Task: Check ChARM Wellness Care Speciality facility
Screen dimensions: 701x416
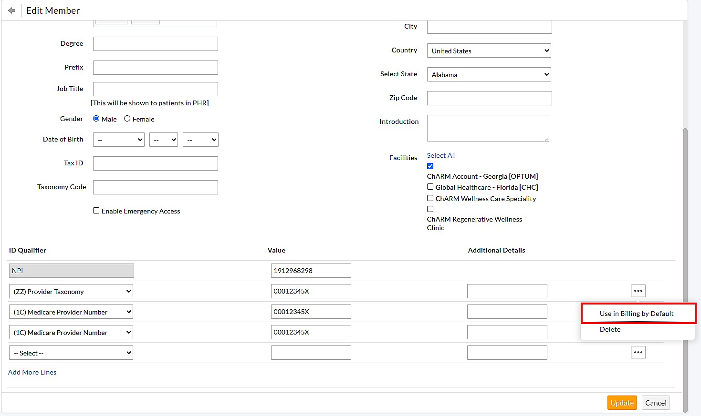Action: pyautogui.click(x=430, y=198)
